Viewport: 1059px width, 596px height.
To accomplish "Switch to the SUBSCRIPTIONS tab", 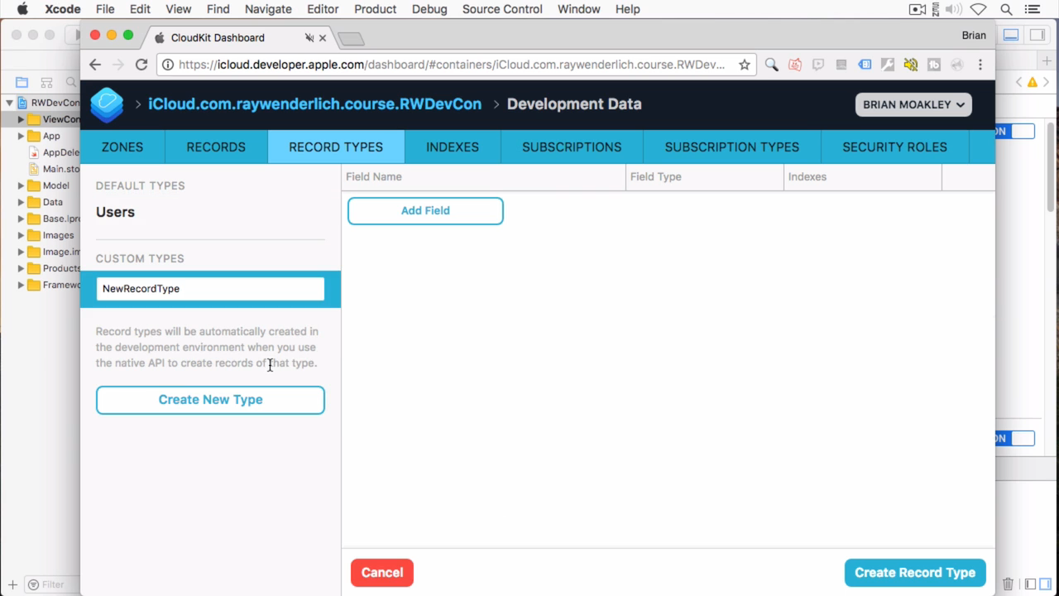I will [572, 147].
